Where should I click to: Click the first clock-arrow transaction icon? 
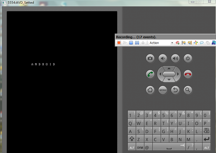[184, 43]
